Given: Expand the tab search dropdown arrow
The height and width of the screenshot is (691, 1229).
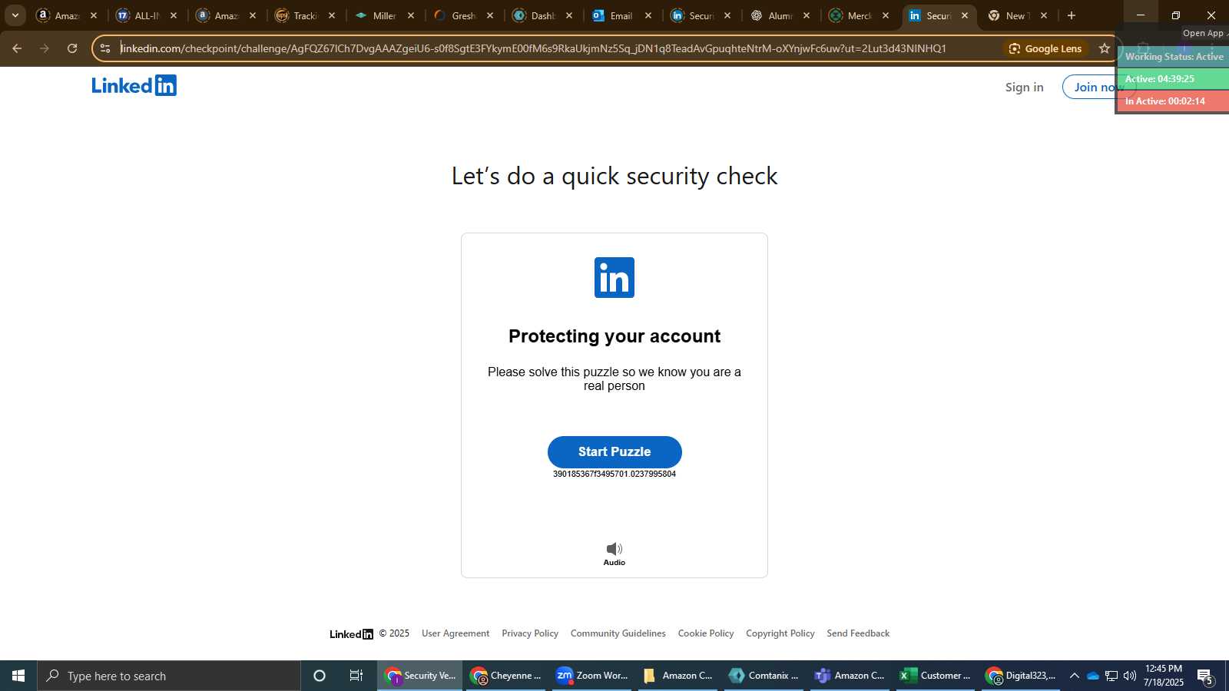Looking at the screenshot, I should pos(15,15).
